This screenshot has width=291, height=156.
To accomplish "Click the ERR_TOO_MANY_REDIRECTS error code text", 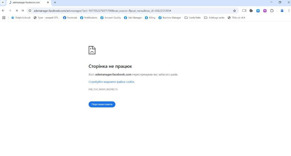I will (x=103, y=89).
